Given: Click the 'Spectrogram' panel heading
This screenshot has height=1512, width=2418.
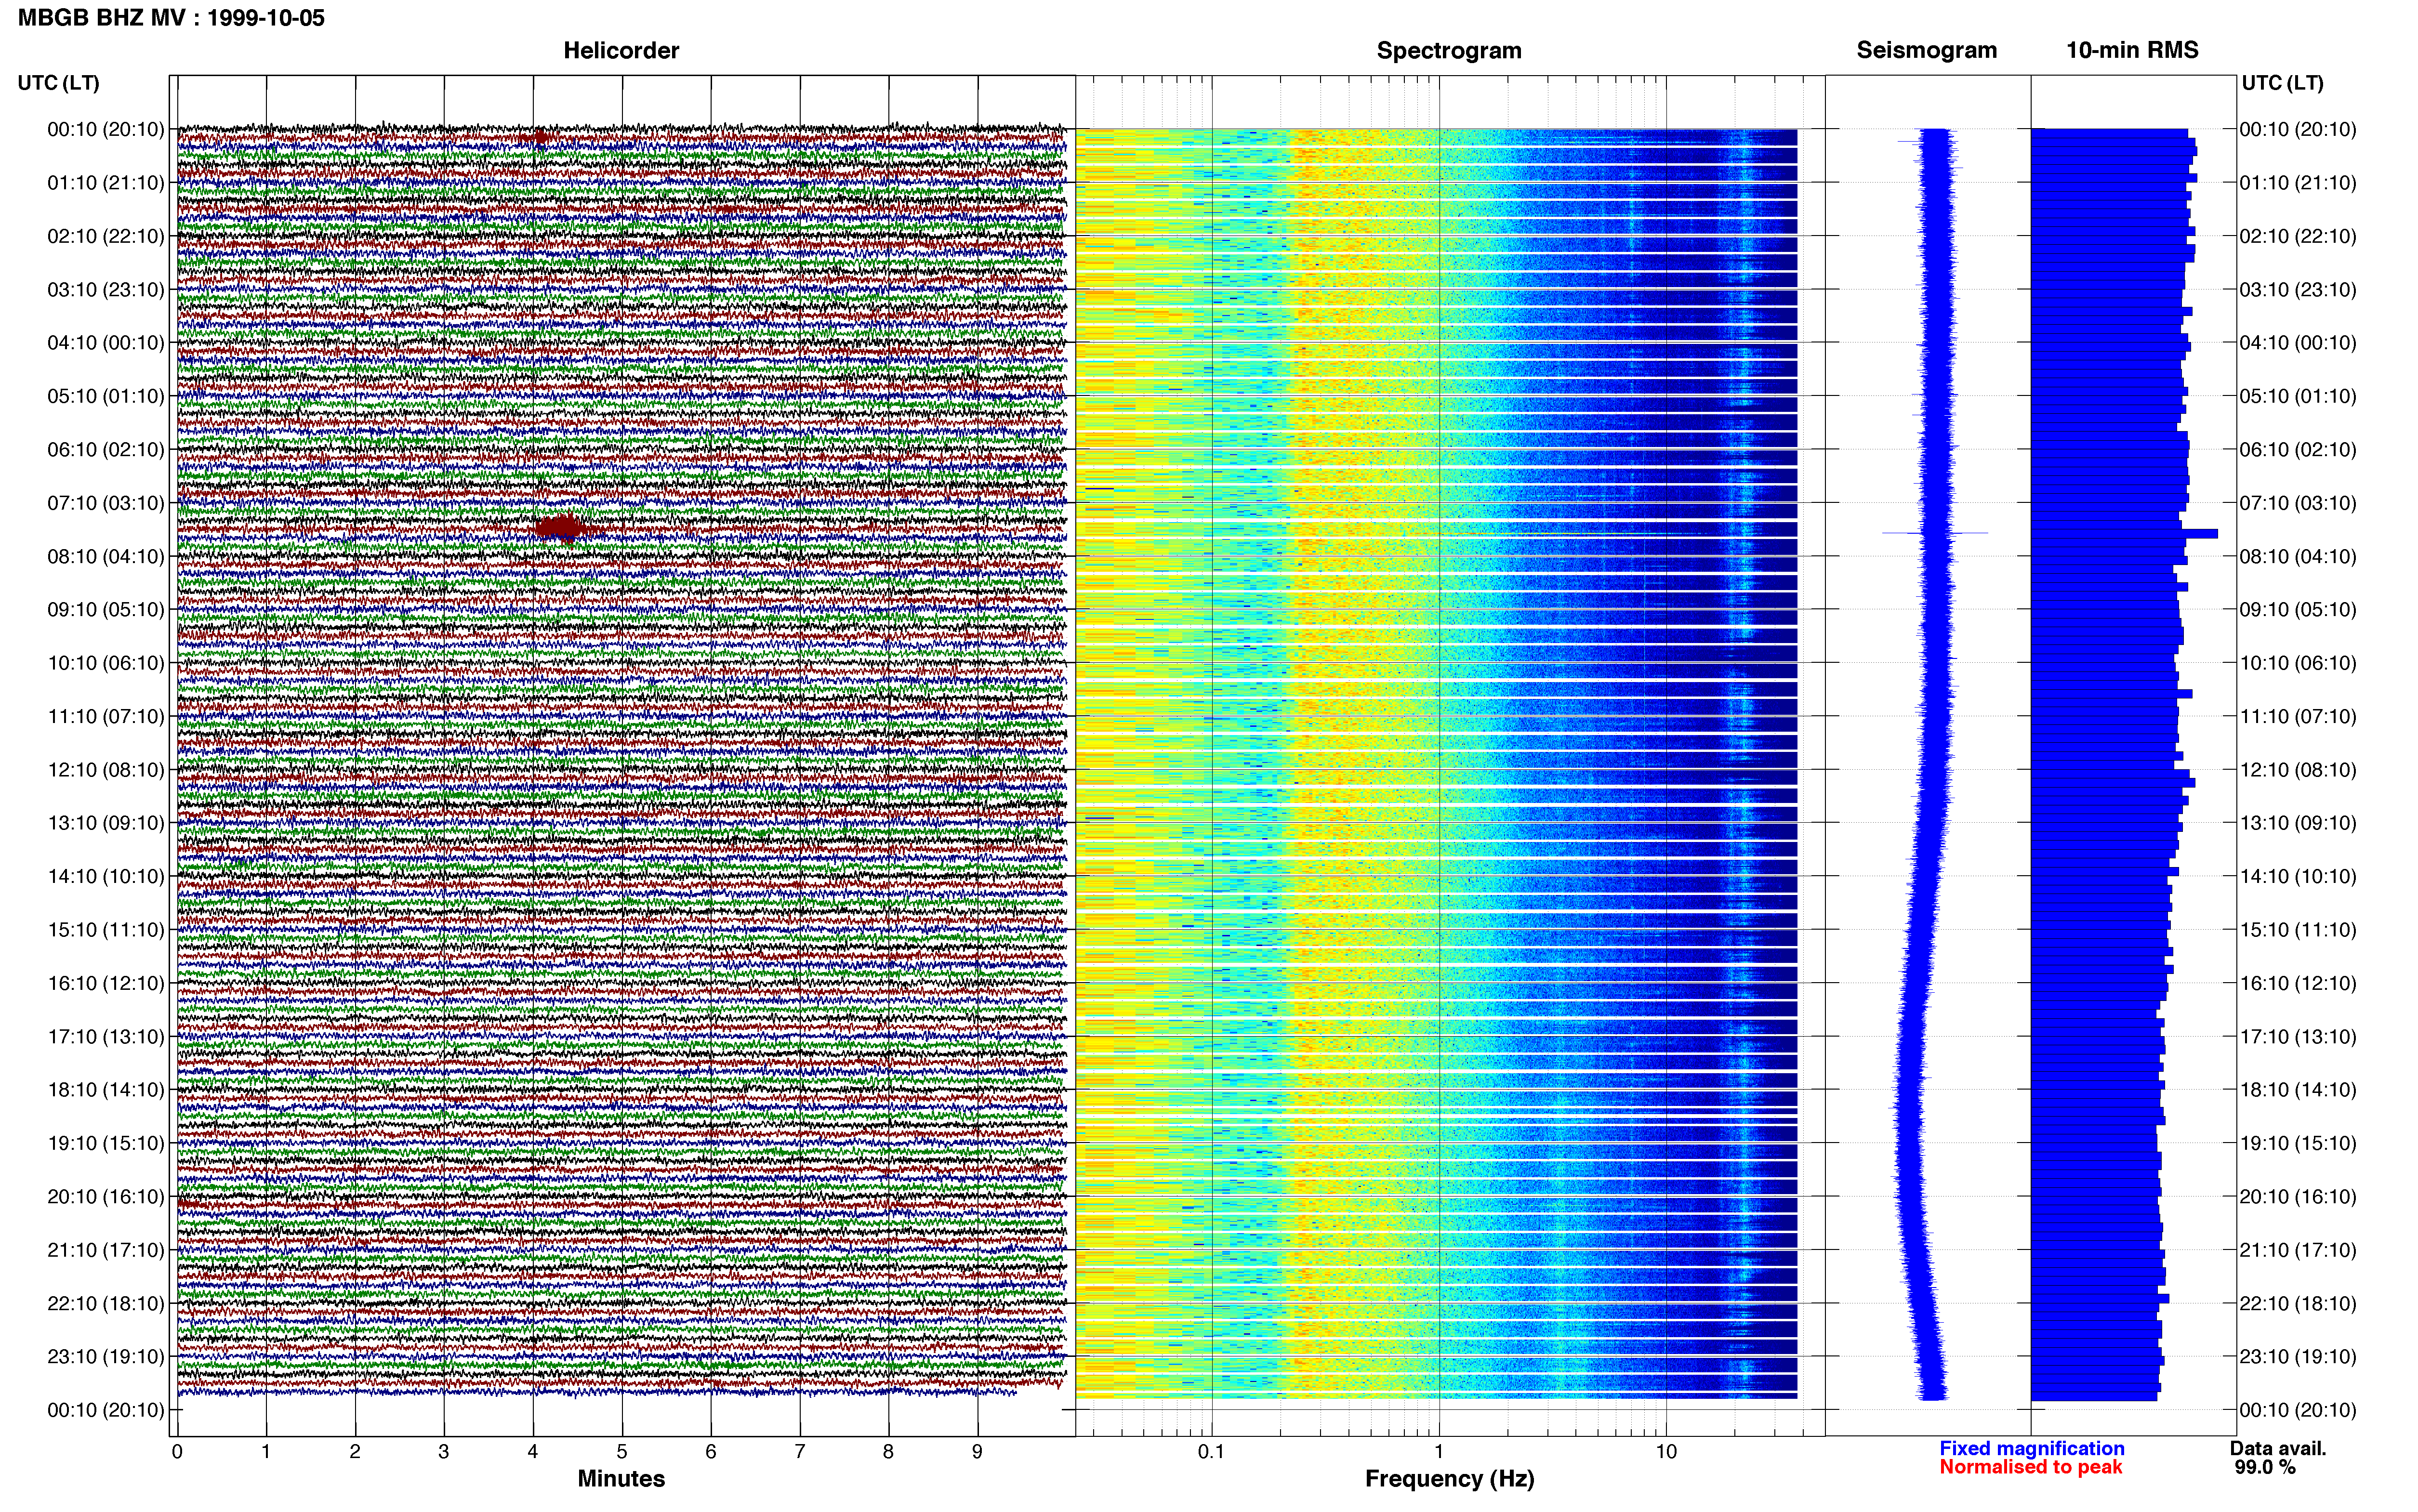Looking at the screenshot, I should tap(1449, 50).
